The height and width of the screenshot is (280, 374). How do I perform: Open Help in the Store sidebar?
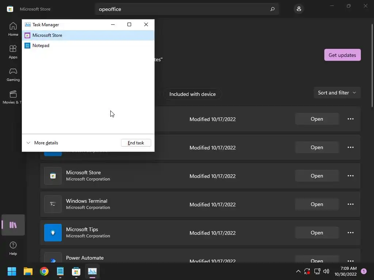click(13, 248)
